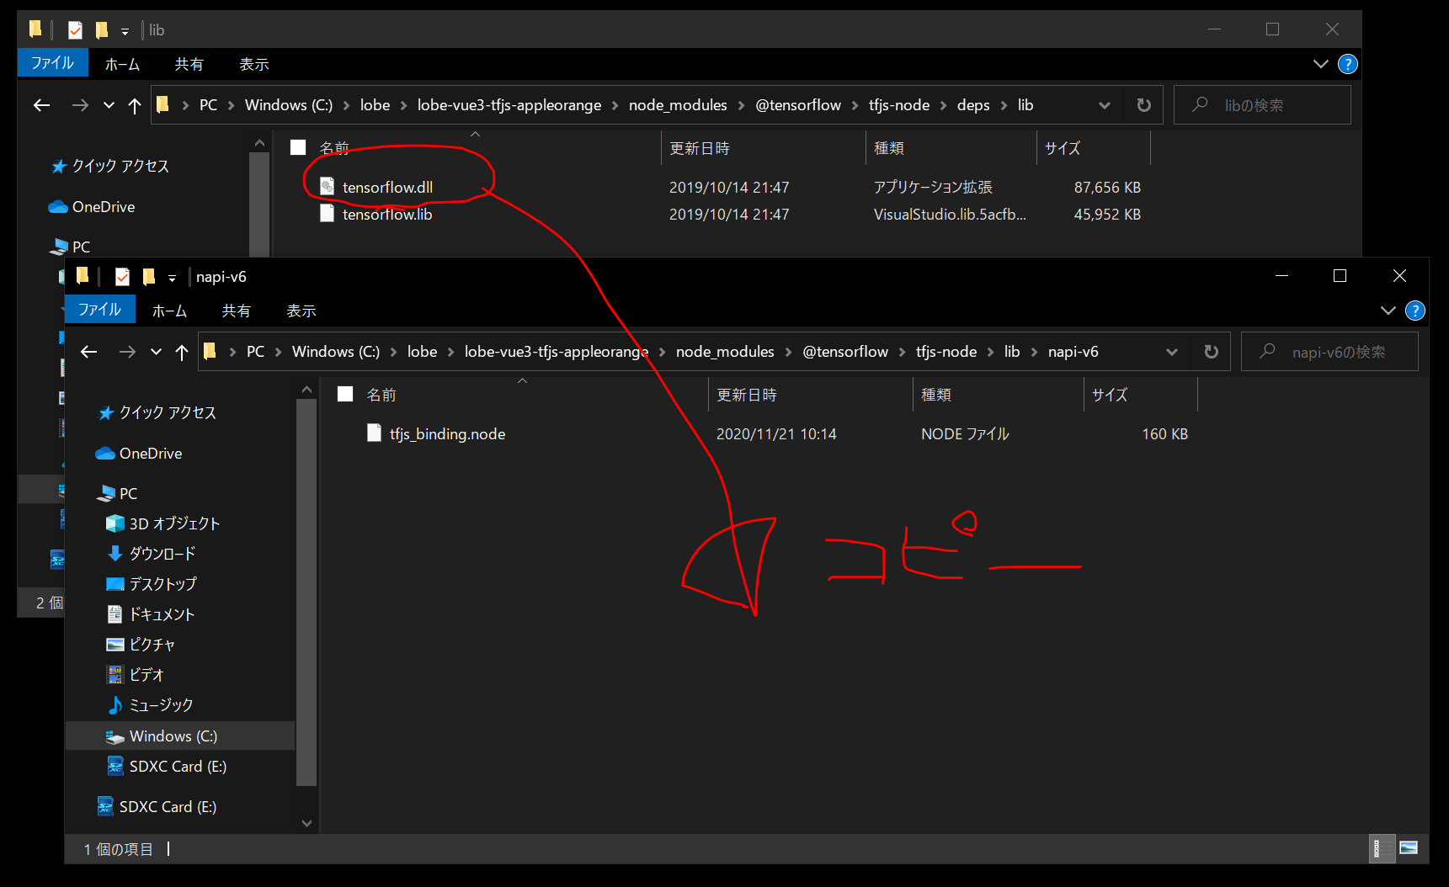Viewport: 1449px width, 887px height.
Task: Click Back arrow in napi-v6 window
Action: tap(89, 352)
